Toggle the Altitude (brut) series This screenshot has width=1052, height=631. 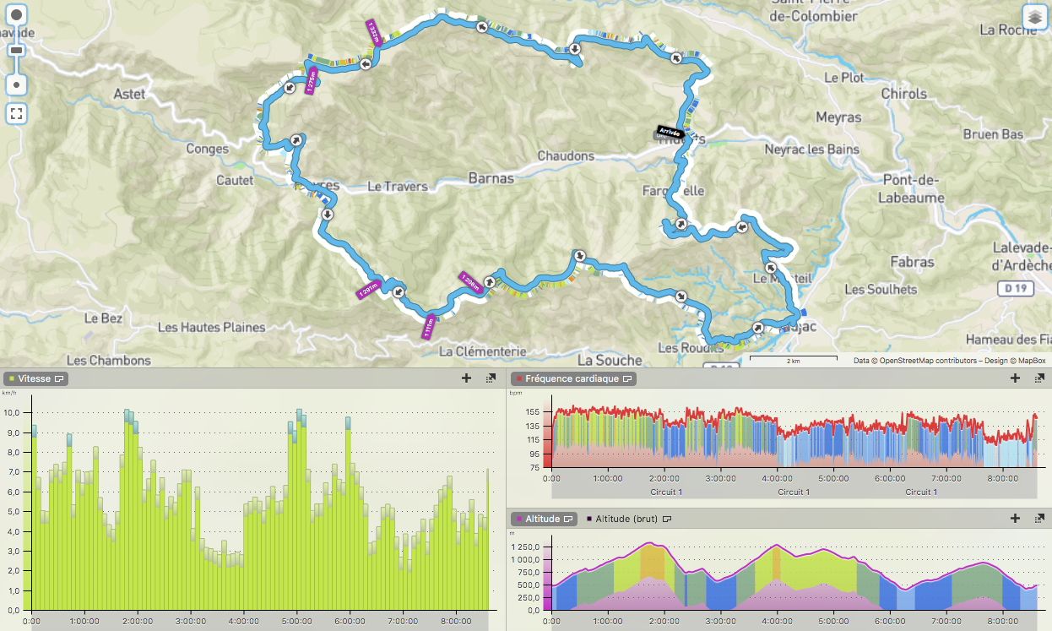click(x=626, y=519)
